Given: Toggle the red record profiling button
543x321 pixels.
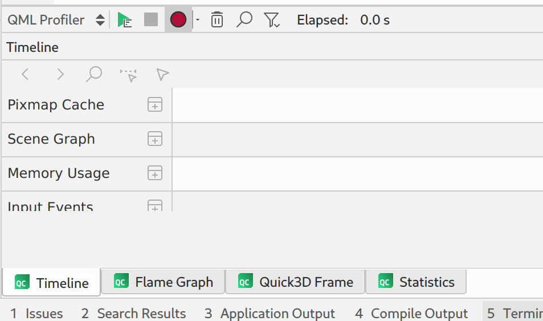Looking at the screenshot, I should [178, 20].
